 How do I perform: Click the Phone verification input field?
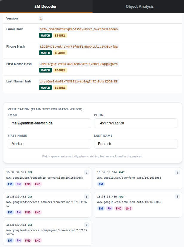(136, 123)
